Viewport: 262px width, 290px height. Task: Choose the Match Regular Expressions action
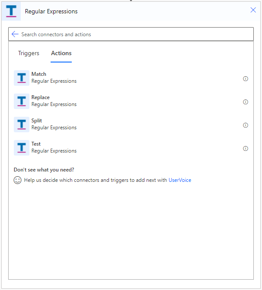tap(131, 78)
